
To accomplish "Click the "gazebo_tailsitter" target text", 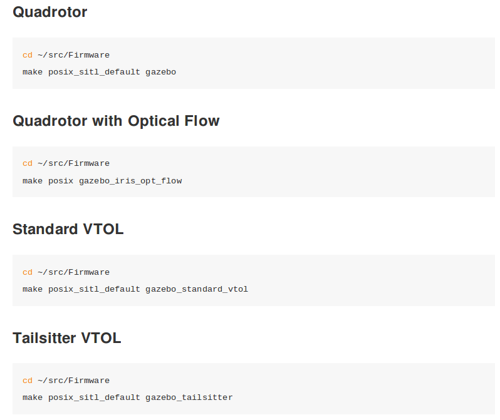I will tap(189, 397).
